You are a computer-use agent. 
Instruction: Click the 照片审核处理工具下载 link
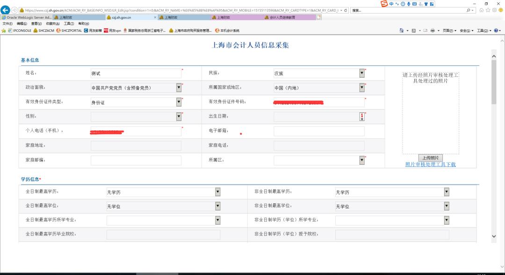tap(430, 165)
